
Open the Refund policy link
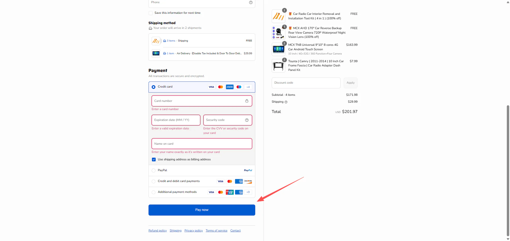click(158, 231)
